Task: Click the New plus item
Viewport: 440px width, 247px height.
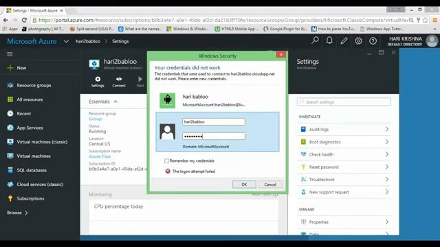Action: pos(16,68)
